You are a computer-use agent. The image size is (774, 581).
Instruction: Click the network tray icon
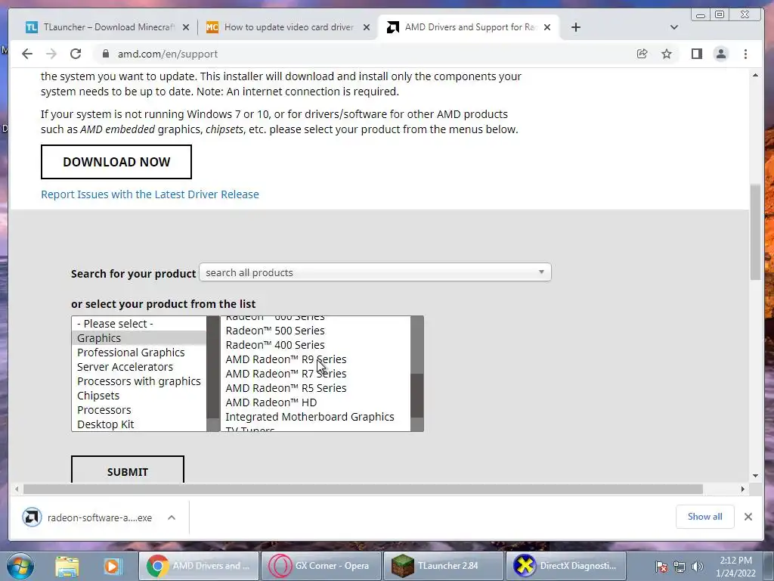[x=680, y=567]
